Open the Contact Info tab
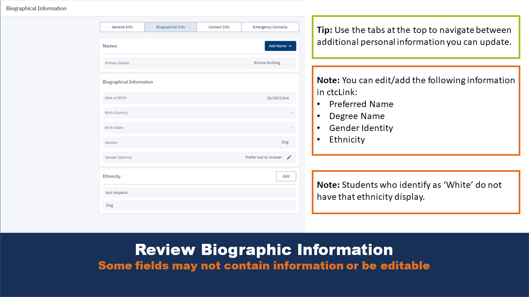The height and width of the screenshot is (297, 529). coord(219,27)
